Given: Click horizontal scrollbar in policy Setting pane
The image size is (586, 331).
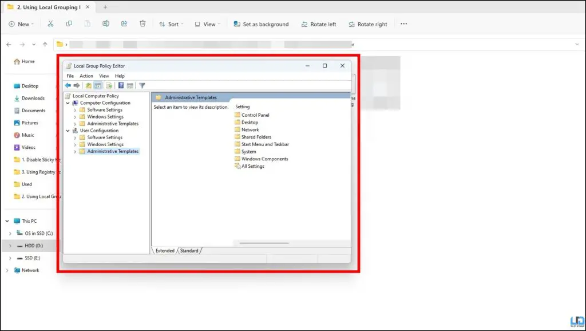Looking at the screenshot, I should pyautogui.click(x=264, y=243).
